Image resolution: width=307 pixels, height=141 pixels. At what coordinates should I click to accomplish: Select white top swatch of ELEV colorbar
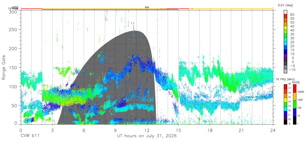(285, 12)
